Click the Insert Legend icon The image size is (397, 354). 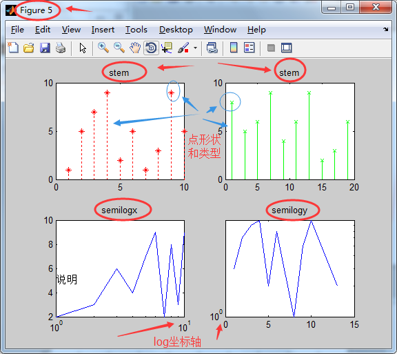(249, 48)
